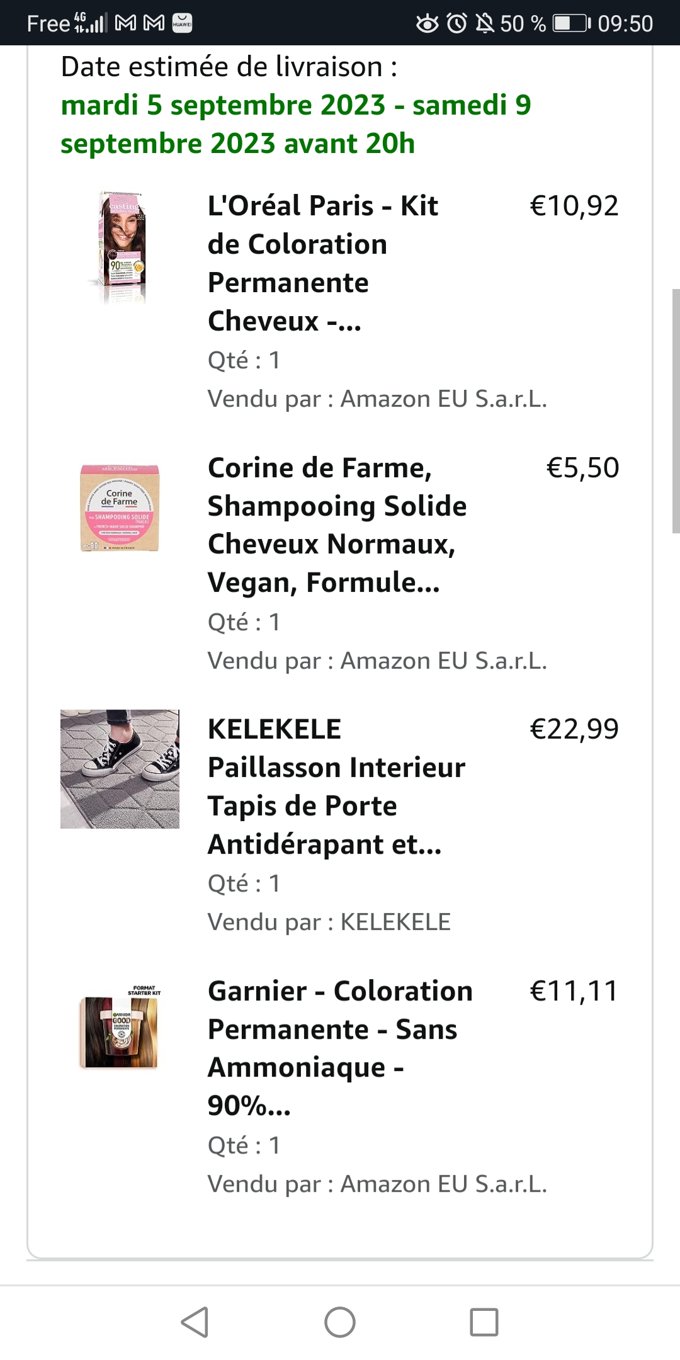The height and width of the screenshot is (1360, 680).
Task: Tap the first Gmail notification icon
Action: 126,23
